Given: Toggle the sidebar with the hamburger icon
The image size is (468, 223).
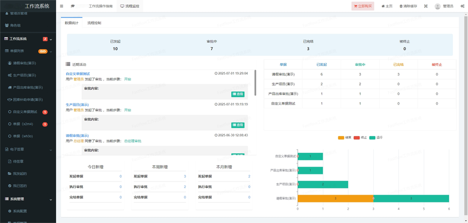Looking at the screenshot, I should (61, 6).
